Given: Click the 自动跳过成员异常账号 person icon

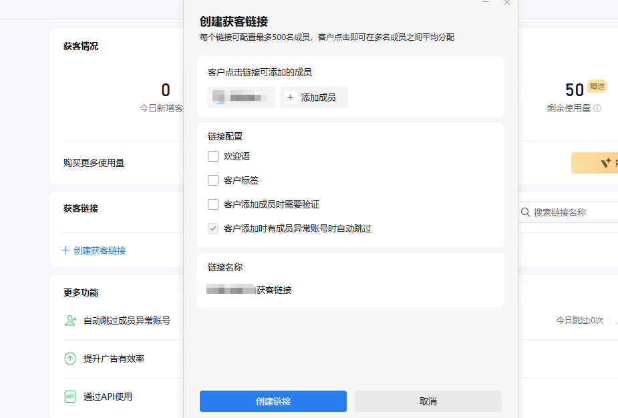Looking at the screenshot, I should tap(70, 321).
